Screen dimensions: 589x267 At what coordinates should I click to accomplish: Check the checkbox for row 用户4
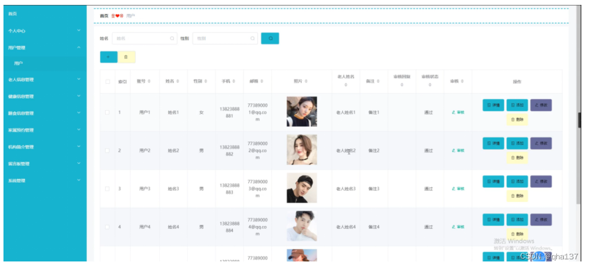coord(107,227)
